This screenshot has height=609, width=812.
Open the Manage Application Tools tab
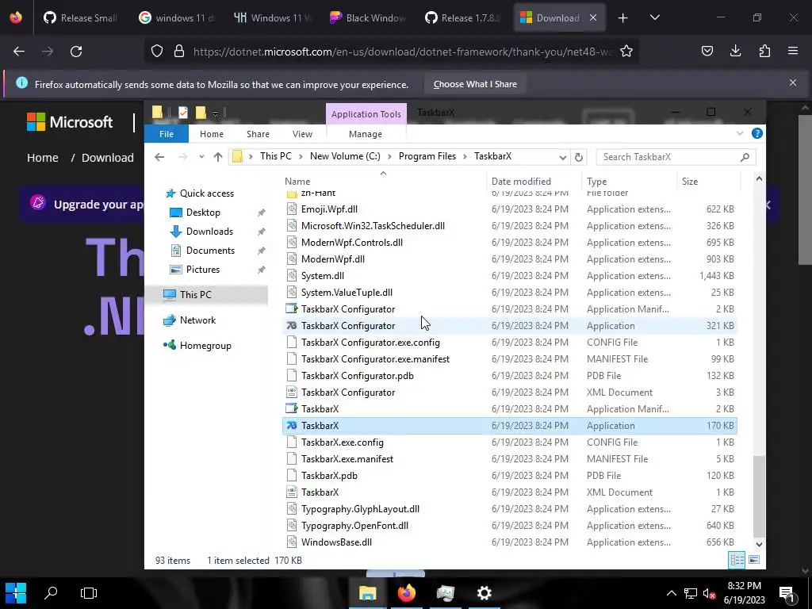point(366,133)
